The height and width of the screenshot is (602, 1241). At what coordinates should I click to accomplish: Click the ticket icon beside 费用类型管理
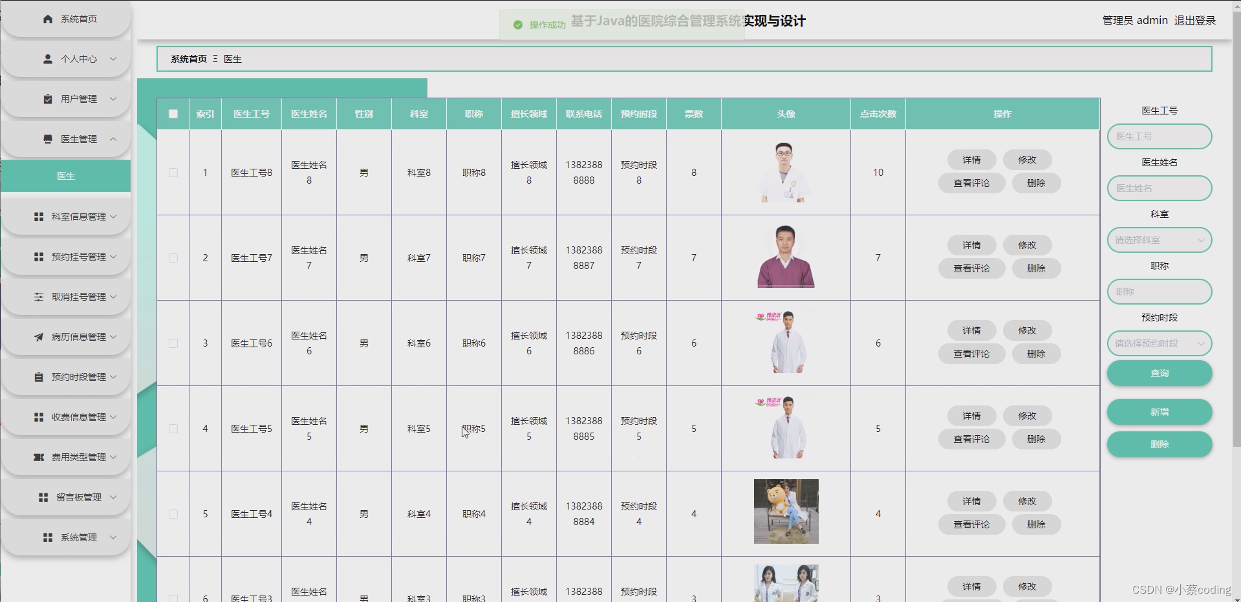coord(39,457)
